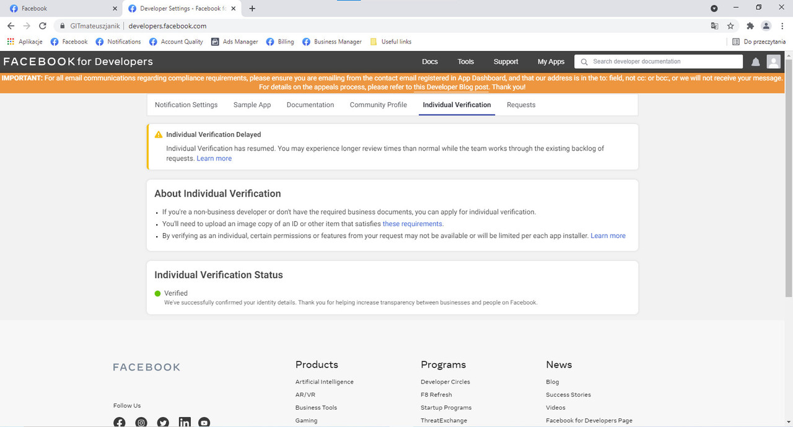Switch to Requests tab
The height and width of the screenshot is (427, 793).
tap(521, 105)
